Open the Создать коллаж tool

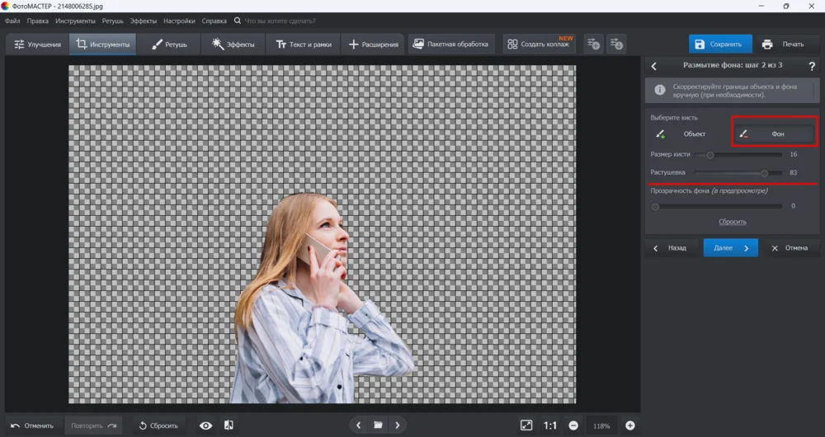coord(541,44)
